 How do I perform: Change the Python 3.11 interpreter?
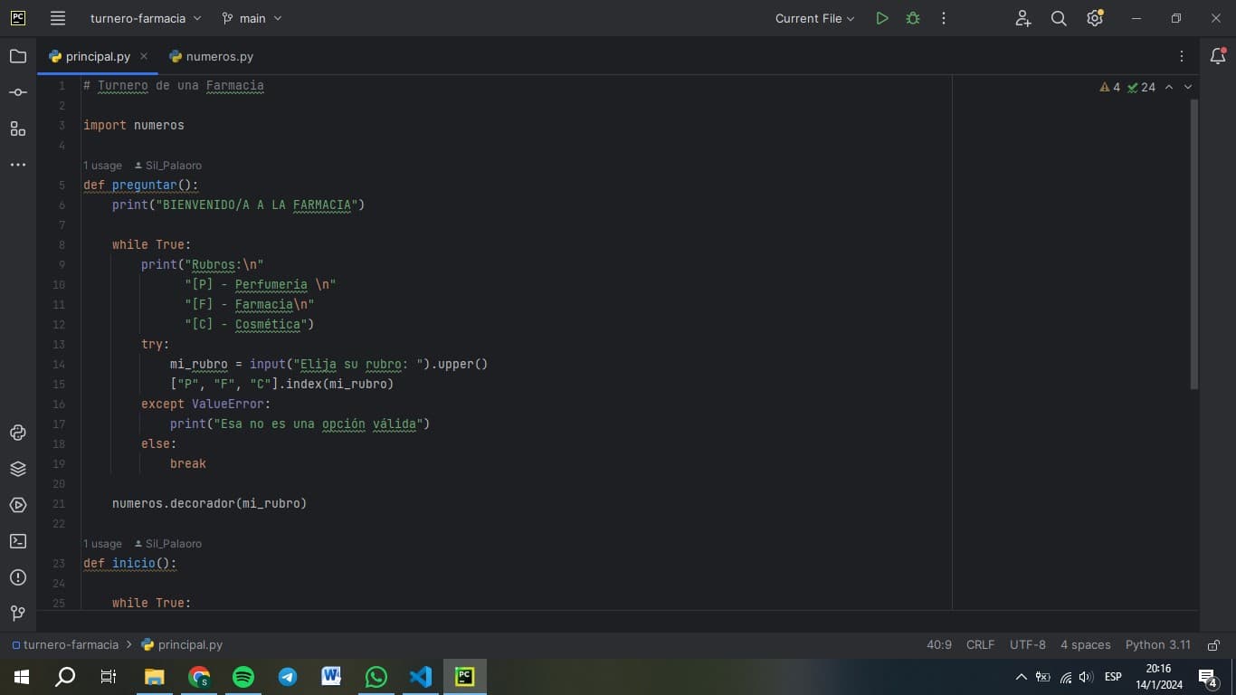pyautogui.click(x=1158, y=645)
